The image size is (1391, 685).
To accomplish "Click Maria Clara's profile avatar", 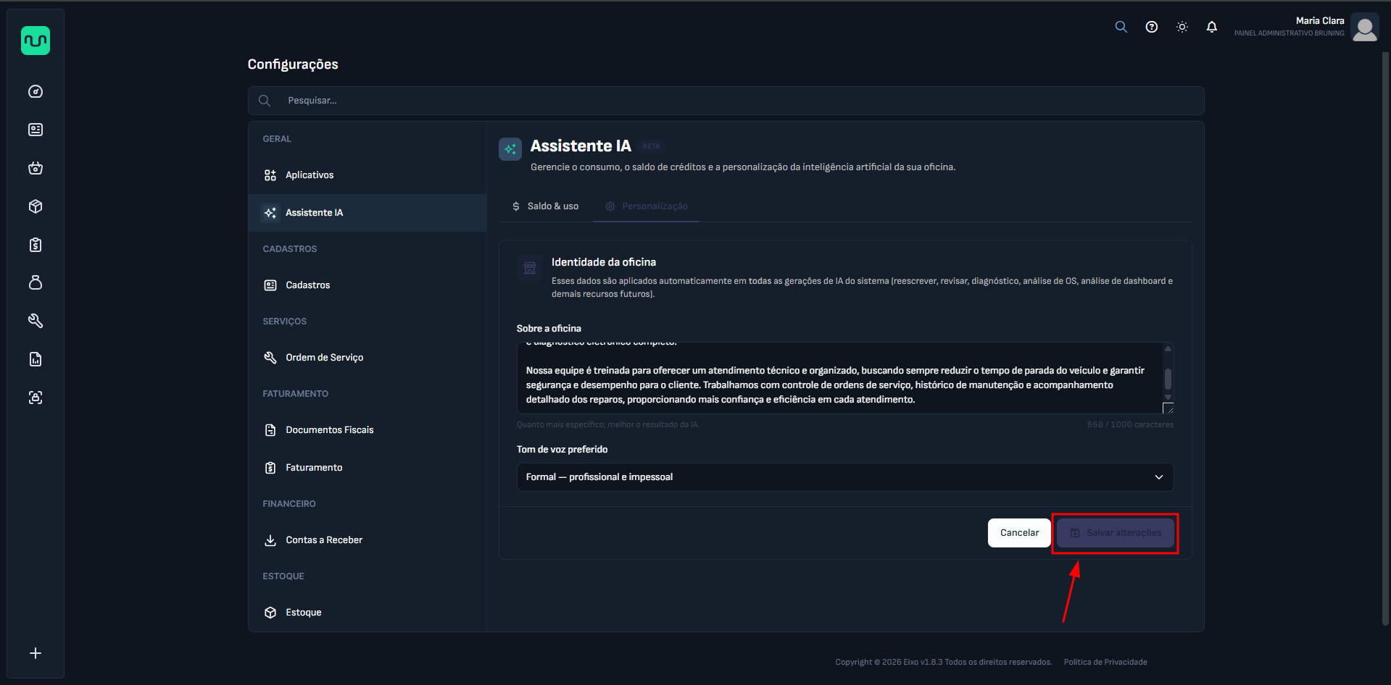I will (1365, 28).
